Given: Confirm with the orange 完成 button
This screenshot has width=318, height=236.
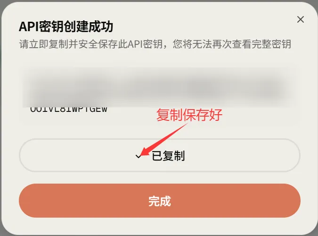Looking at the screenshot, I should [160, 201].
